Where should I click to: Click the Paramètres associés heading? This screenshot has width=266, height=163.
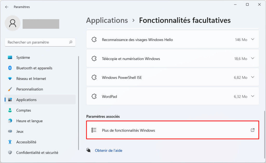[x=103, y=116]
